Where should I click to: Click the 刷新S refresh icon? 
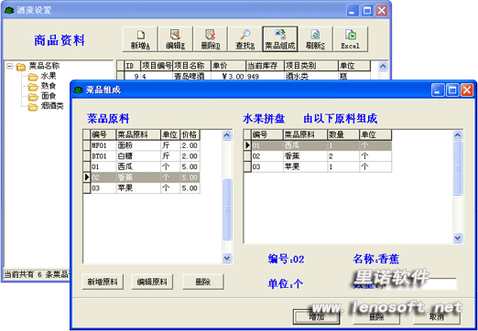pos(315,39)
